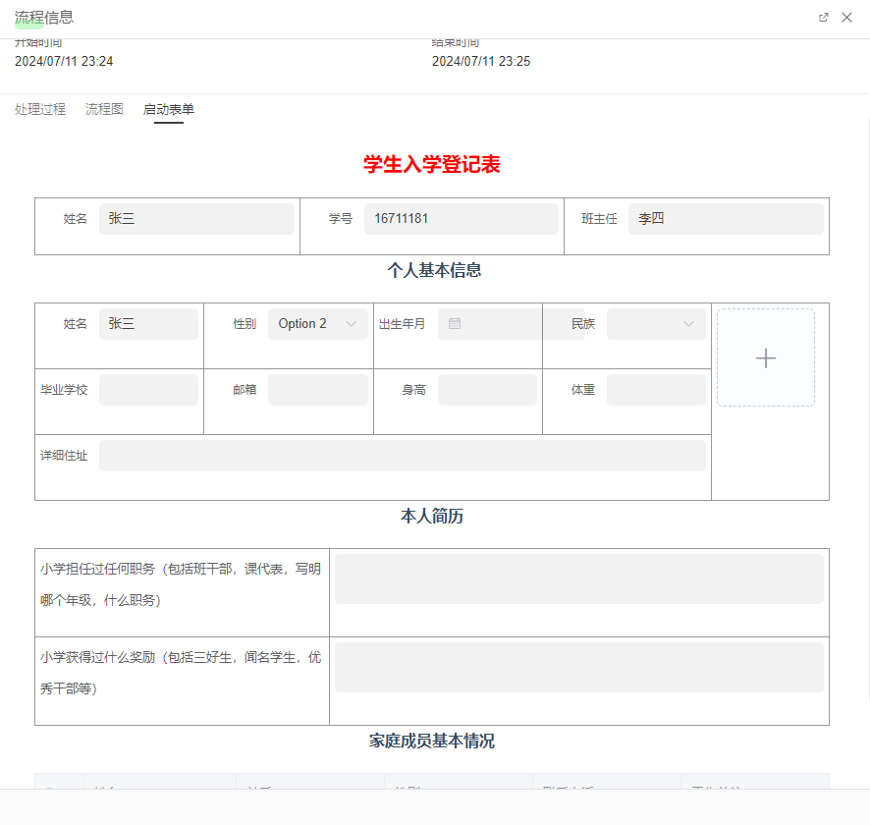Click the 姓名 field containing 张三
The width and height of the screenshot is (870, 825).
click(196, 218)
